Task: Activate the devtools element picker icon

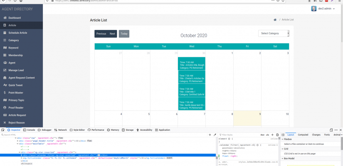Action: coord(3,130)
